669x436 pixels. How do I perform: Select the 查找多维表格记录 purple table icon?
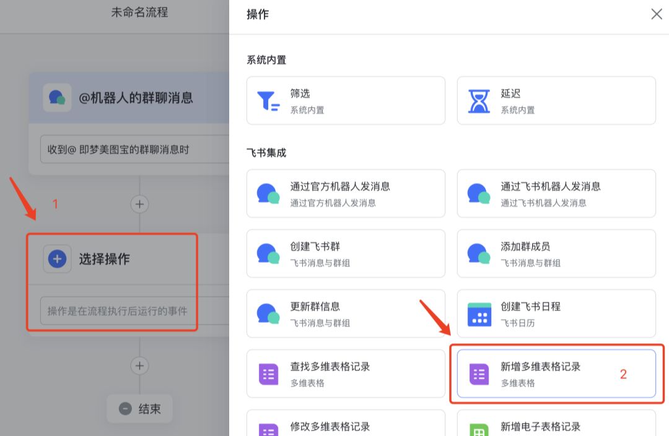(x=268, y=374)
